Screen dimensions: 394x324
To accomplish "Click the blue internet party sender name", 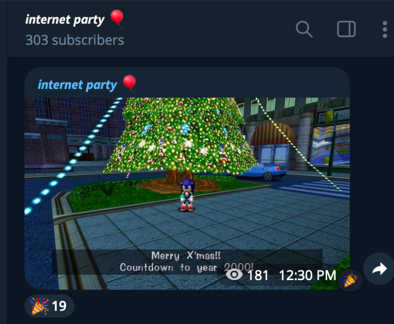I will click(x=77, y=85).
